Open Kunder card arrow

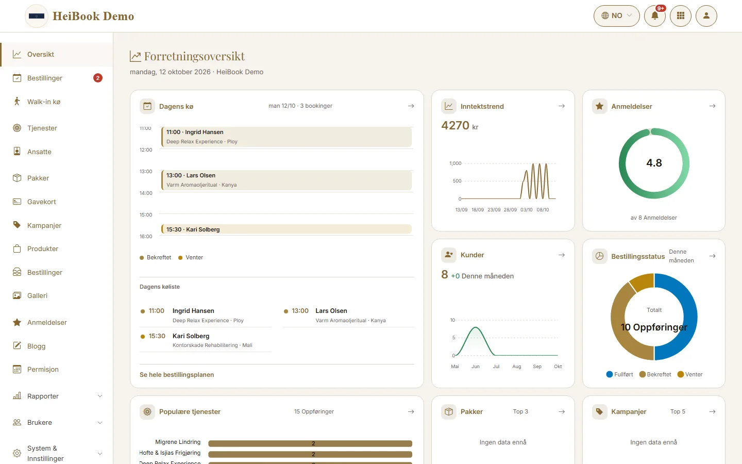click(562, 255)
